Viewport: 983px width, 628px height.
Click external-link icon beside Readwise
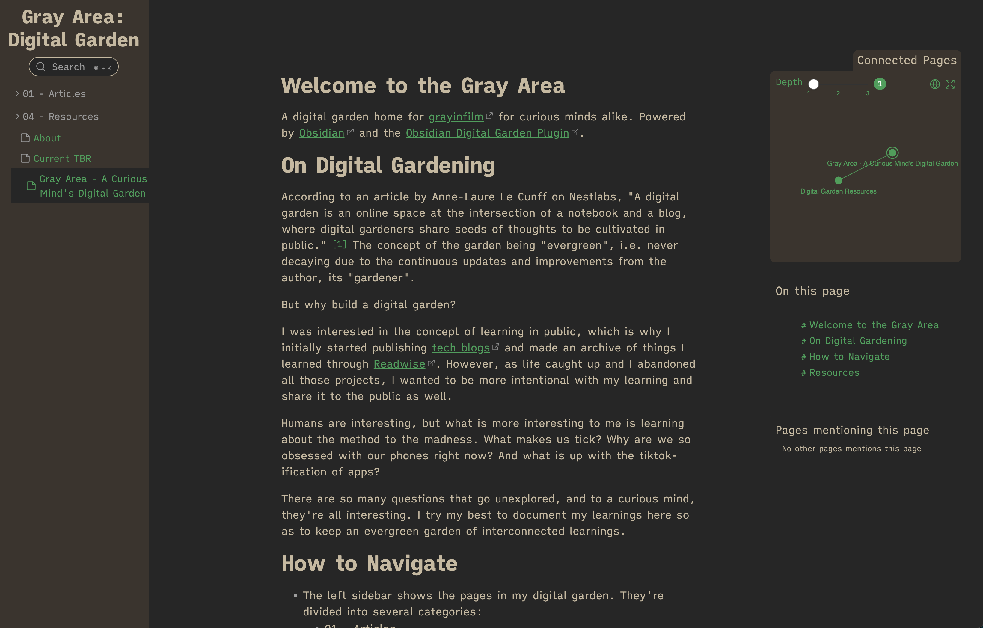click(431, 363)
